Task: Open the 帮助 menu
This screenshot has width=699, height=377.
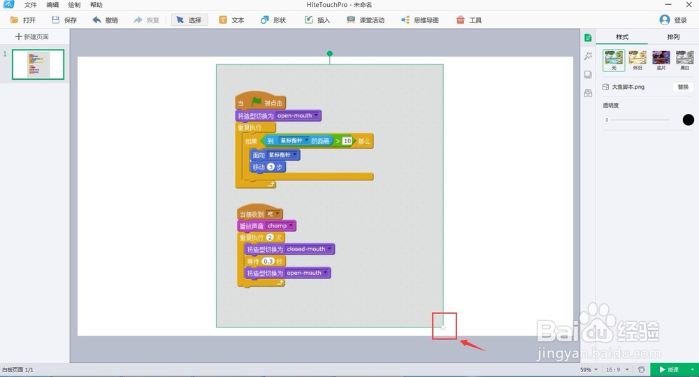Action: (x=96, y=5)
